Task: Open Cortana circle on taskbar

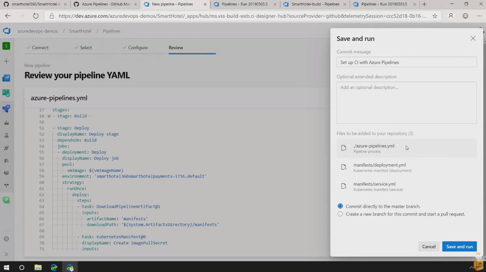Action: click(x=22, y=267)
